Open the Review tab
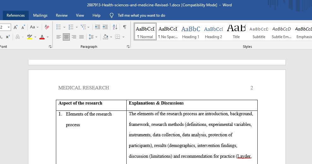 coord(62,15)
